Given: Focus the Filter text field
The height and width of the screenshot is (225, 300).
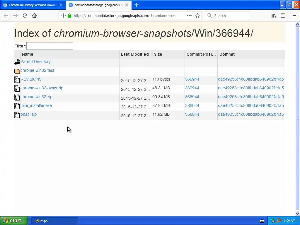Looking at the screenshot, I should [x=50, y=46].
